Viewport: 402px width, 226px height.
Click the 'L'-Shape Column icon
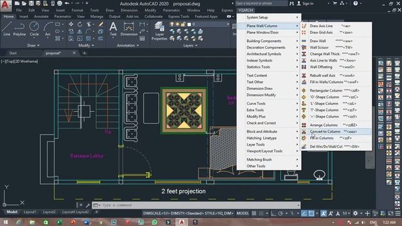click(304, 104)
